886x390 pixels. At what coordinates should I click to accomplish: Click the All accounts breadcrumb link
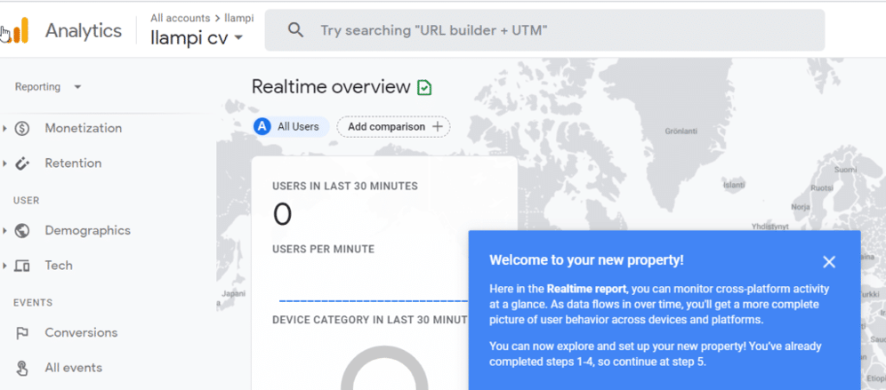coord(181,18)
